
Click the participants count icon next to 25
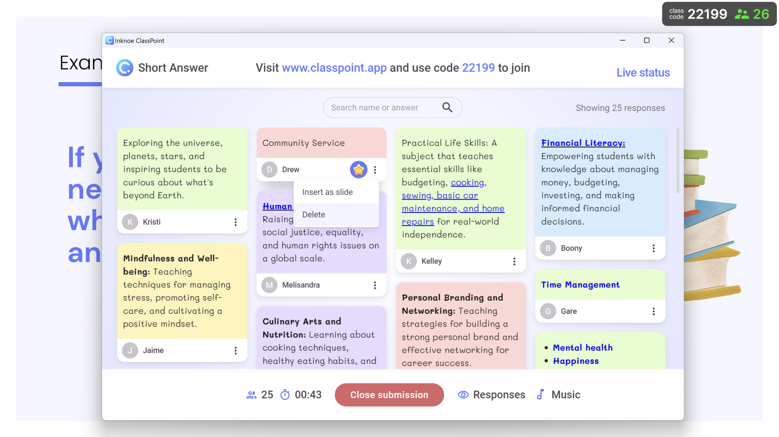click(x=252, y=394)
